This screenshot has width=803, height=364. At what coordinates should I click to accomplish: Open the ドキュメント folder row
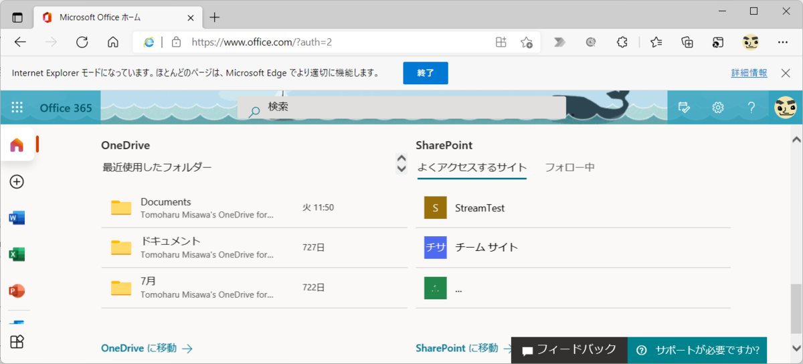click(x=254, y=248)
